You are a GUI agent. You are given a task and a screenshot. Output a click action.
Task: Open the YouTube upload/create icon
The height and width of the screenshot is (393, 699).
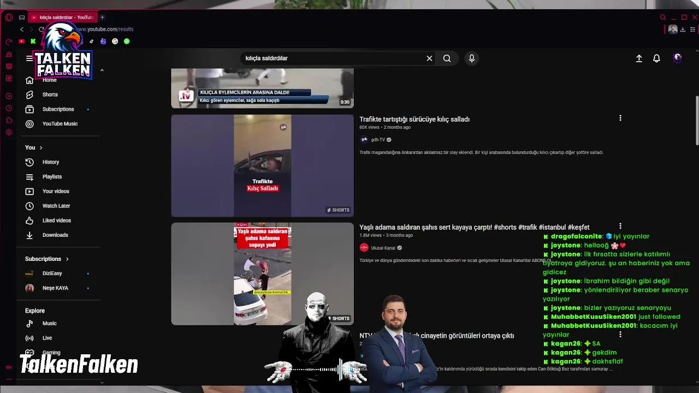tap(639, 58)
